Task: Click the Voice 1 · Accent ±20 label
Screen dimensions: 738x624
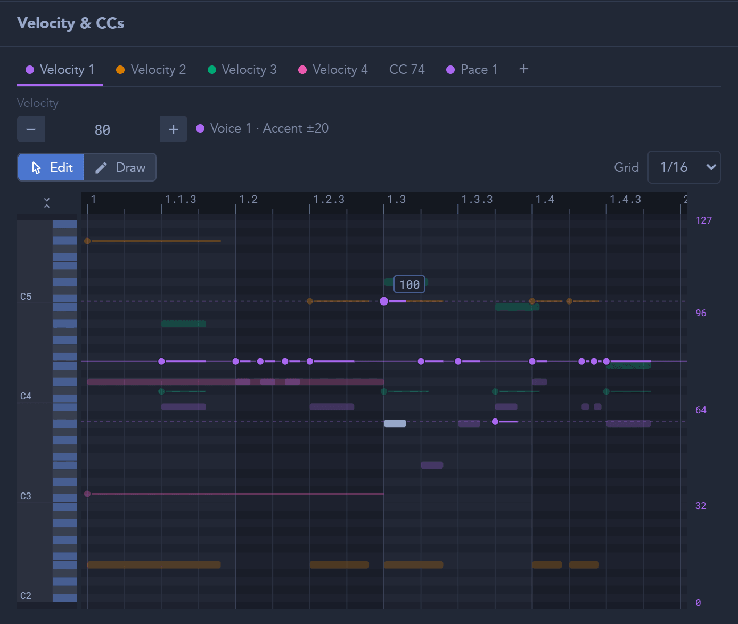Action: pos(269,128)
